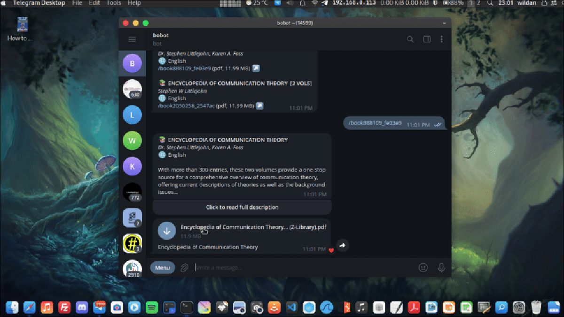Viewport: 564px width, 317px height.
Task: Open Wi-Fi status in menu bar
Action: coord(314,3)
